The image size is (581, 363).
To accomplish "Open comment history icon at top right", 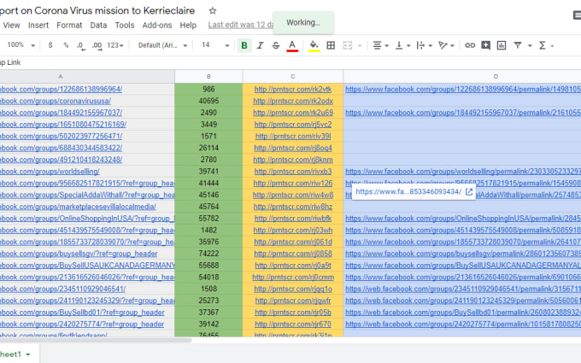I will [x=577, y=15].
